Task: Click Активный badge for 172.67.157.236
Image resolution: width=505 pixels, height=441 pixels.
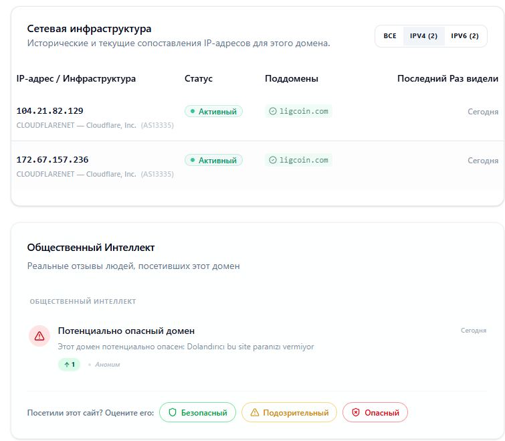Action: point(213,160)
